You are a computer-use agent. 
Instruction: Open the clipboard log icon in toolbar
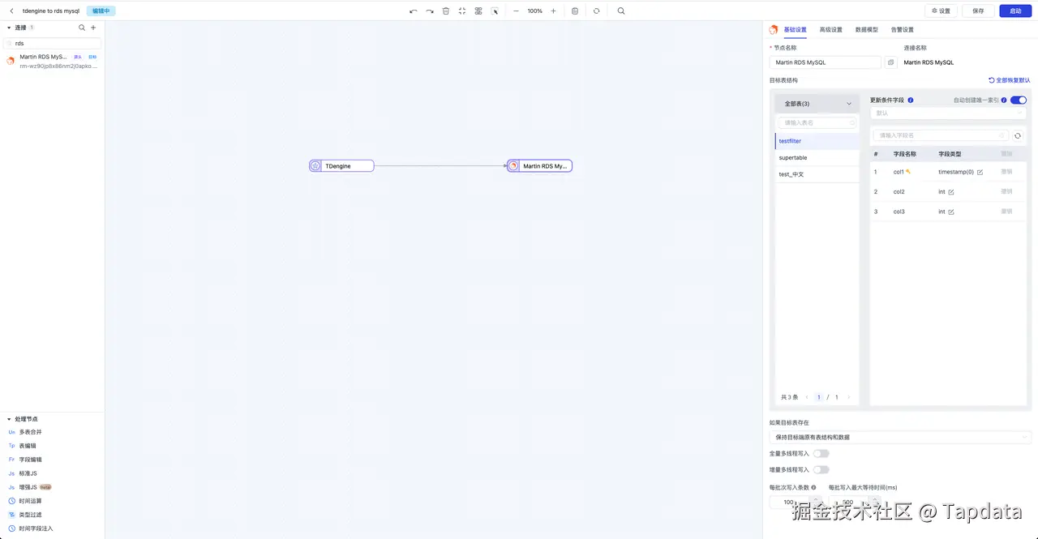(x=575, y=11)
